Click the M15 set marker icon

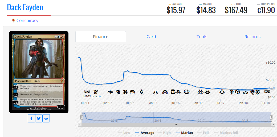(x=87, y=92)
